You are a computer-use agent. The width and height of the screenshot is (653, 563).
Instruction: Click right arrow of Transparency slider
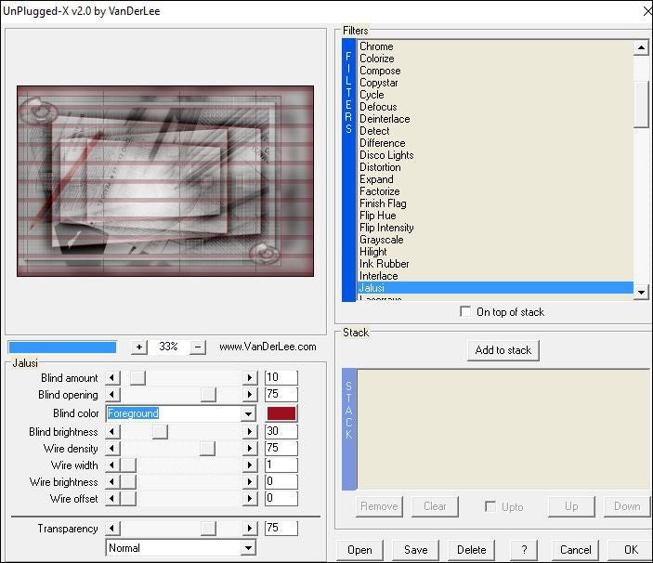point(250,529)
